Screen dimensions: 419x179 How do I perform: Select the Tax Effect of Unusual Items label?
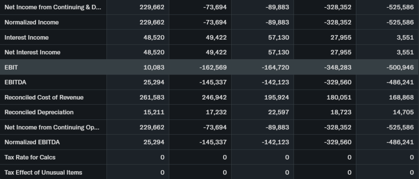tap(43, 172)
